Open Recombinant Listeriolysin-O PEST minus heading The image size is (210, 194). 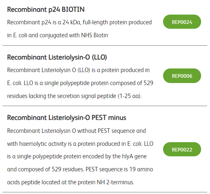click(x=66, y=117)
